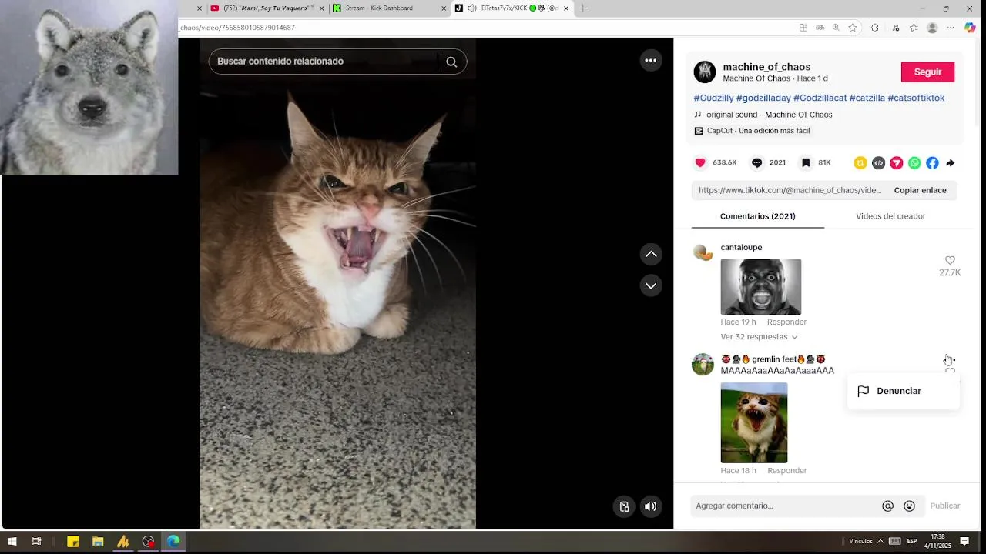
Task: Open the emoji picker icon
Action: tap(909, 506)
